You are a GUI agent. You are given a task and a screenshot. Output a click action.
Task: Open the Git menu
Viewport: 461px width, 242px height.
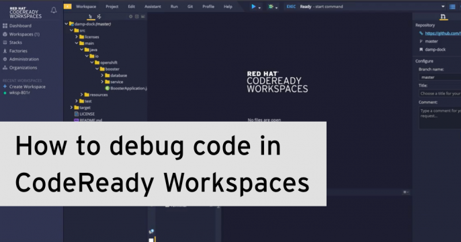coord(190,7)
